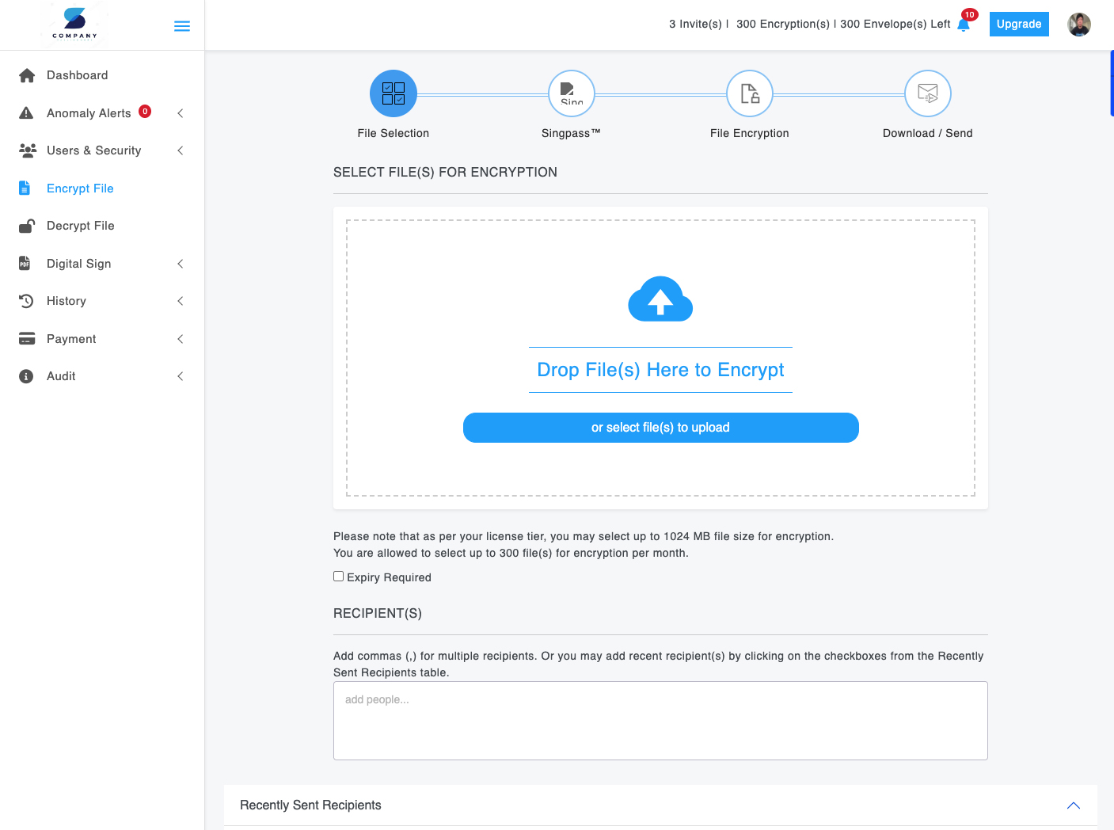Expand the Digital Sign submenu
This screenshot has height=830, width=1114.
pos(181,264)
